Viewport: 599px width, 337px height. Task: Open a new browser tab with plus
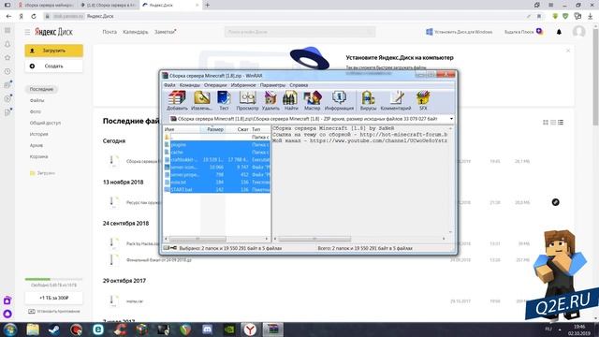pyautogui.click(x=208, y=6)
